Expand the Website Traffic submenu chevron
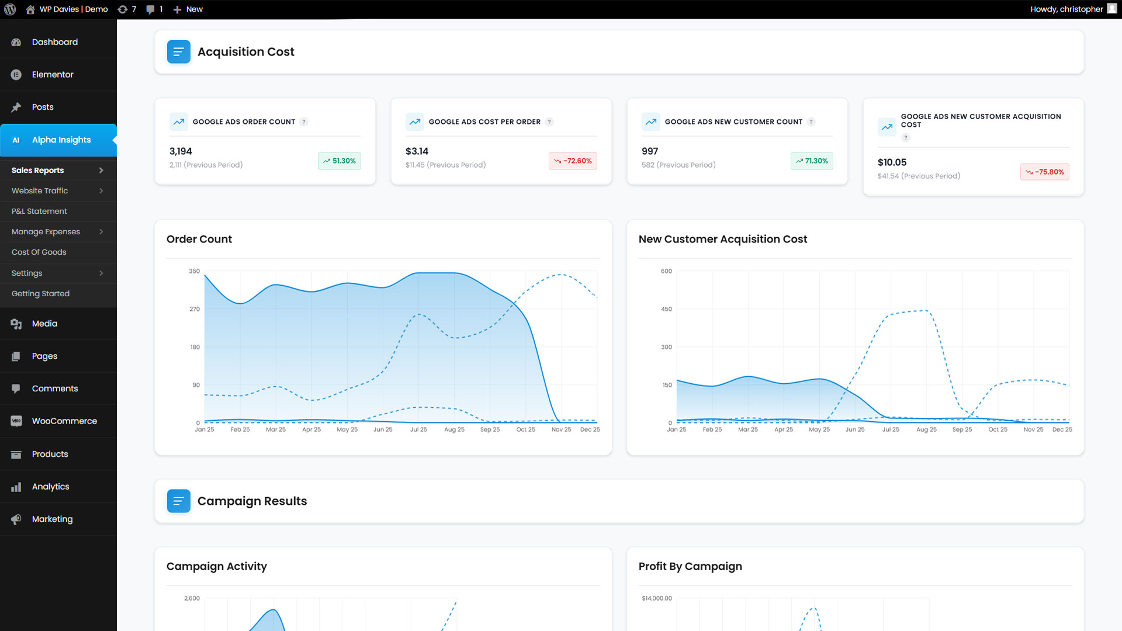This screenshot has height=631, width=1122. point(101,191)
